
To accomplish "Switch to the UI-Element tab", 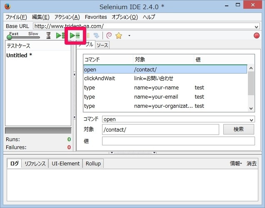I will 65,164.
